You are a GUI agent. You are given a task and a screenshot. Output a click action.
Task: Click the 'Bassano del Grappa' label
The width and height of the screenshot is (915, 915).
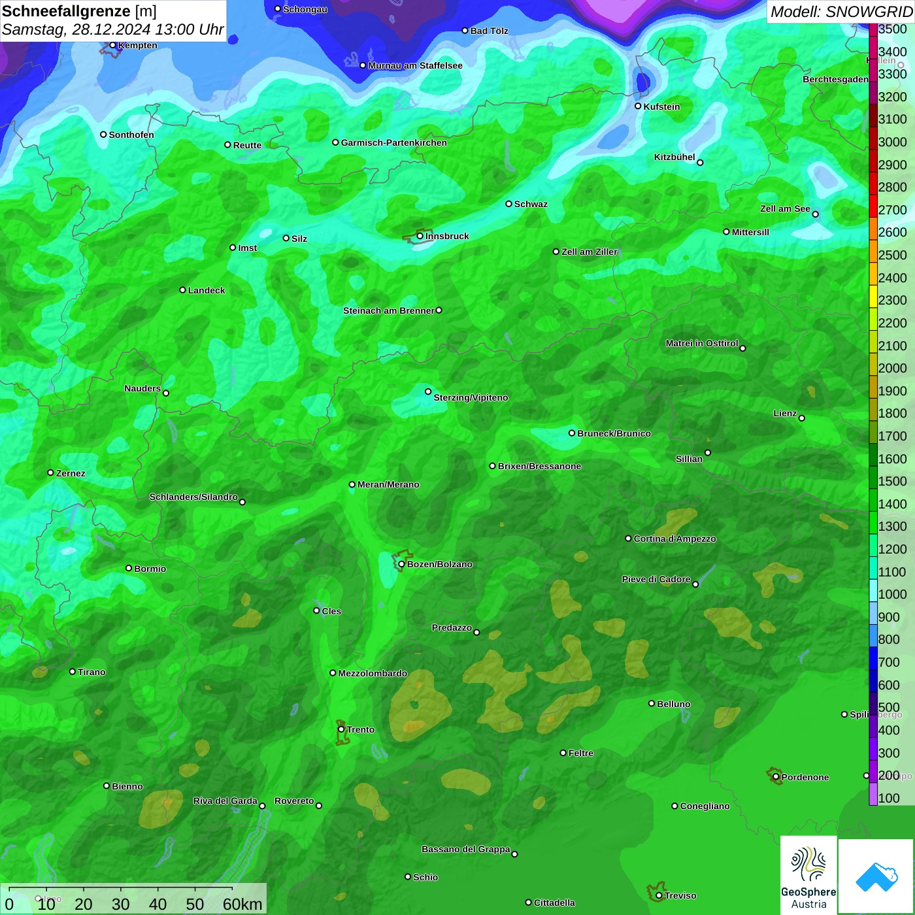pyautogui.click(x=466, y=849)
